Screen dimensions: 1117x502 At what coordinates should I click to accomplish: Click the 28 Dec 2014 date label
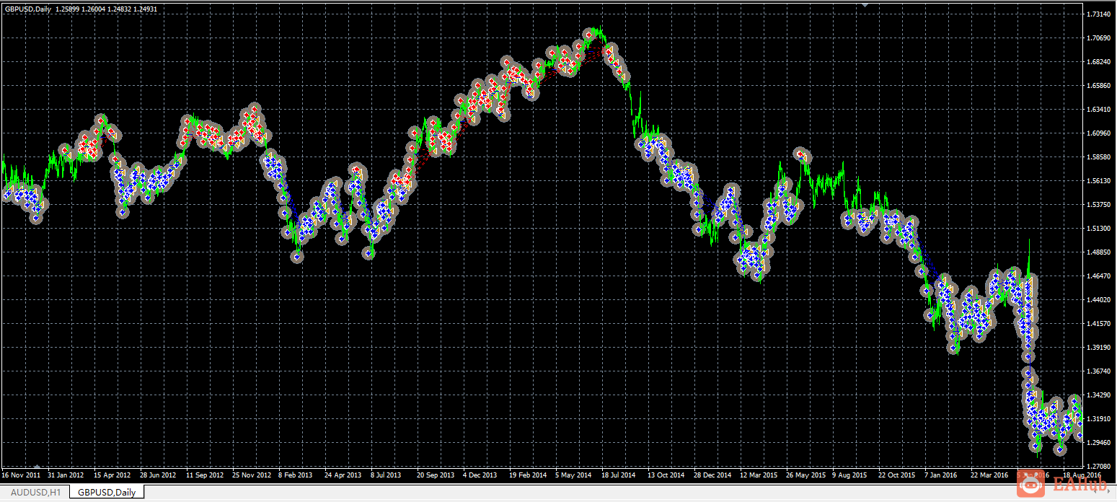click(712, 475)
